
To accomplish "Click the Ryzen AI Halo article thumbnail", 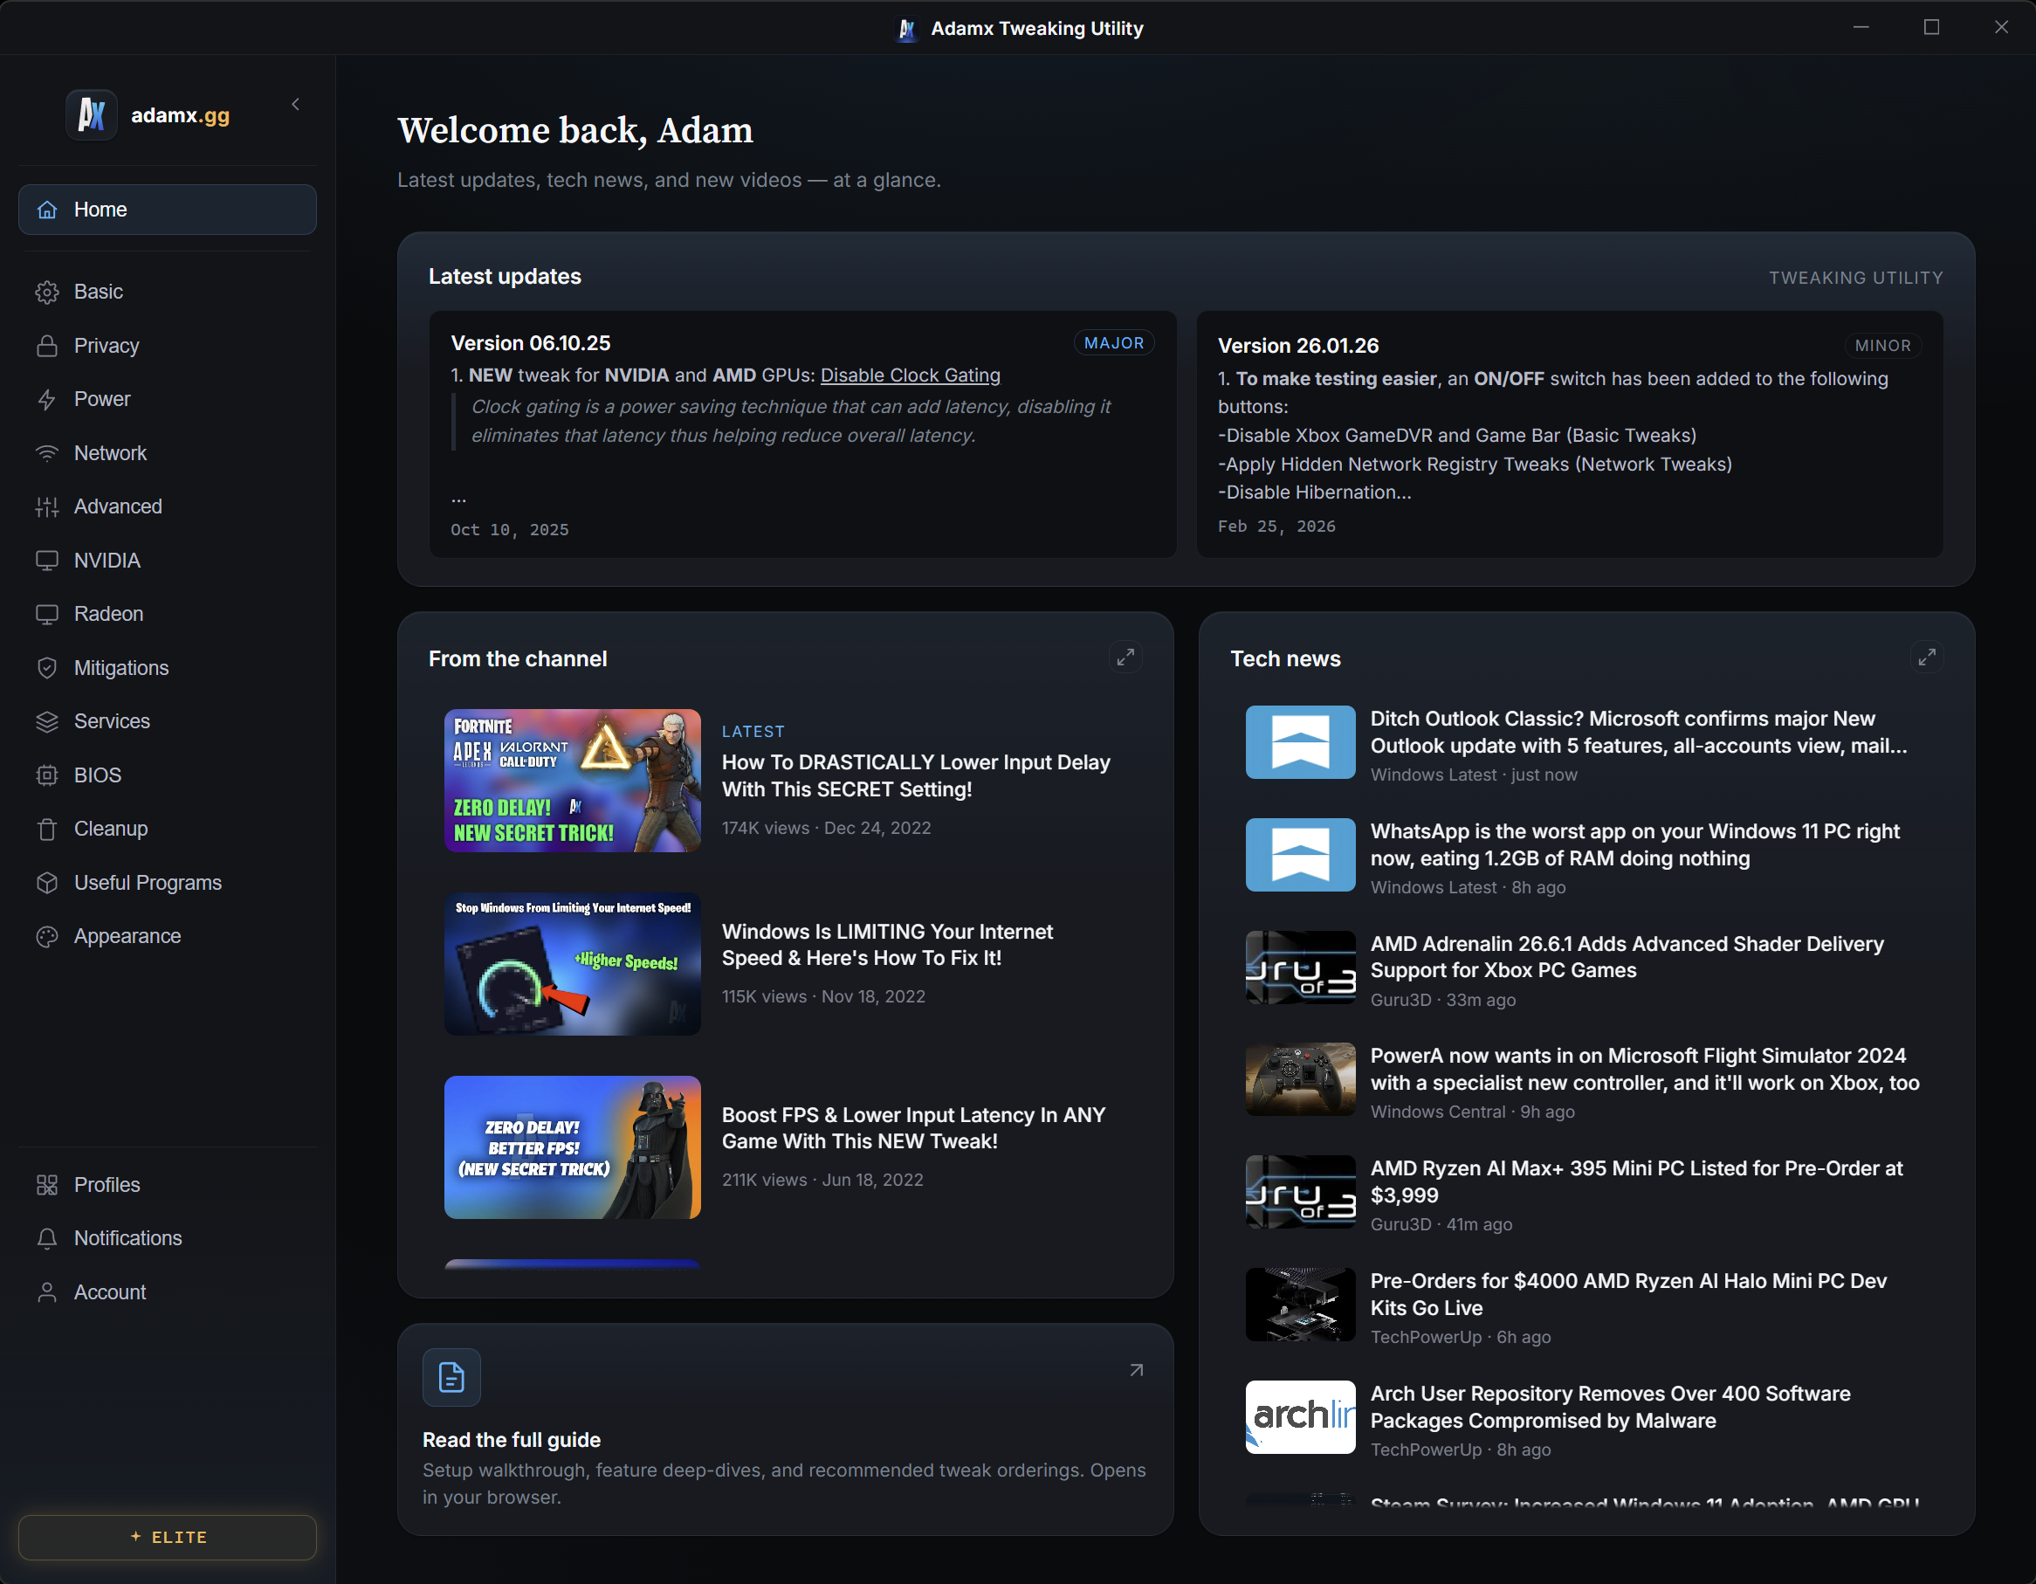I will (1301, 1305).
